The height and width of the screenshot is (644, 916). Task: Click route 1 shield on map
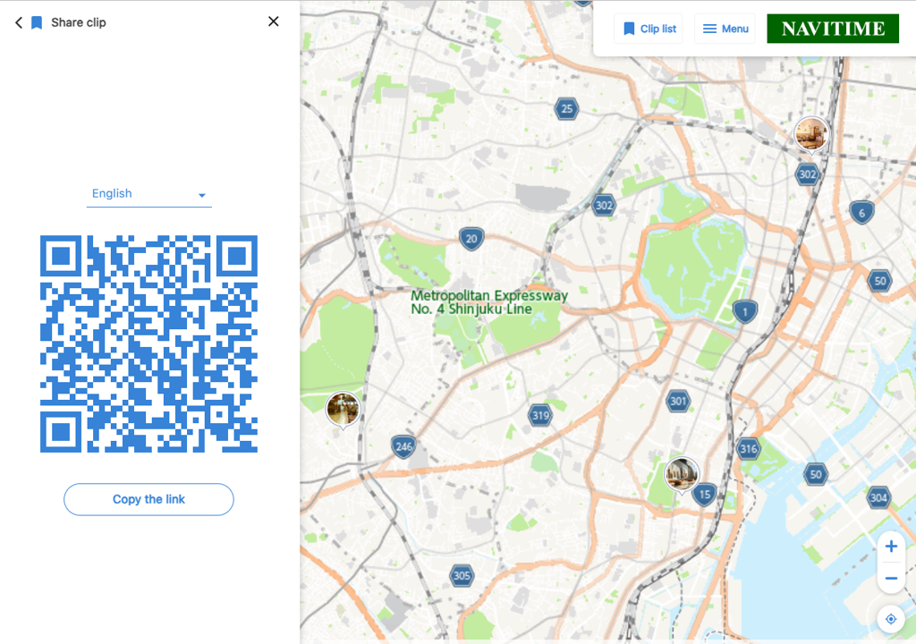(745, 311)
